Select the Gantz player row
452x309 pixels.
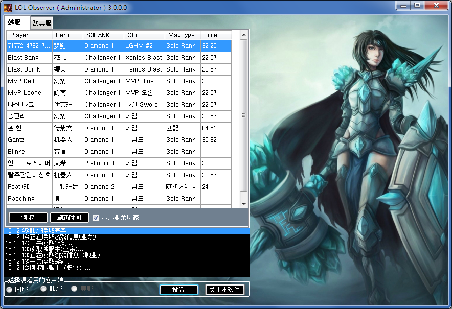tap(119, 140)
